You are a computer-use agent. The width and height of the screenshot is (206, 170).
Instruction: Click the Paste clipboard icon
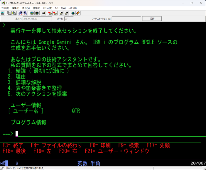point(13,13)
